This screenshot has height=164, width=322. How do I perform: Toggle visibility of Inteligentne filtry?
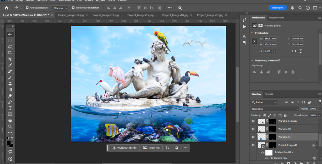(x=263, y=152)
